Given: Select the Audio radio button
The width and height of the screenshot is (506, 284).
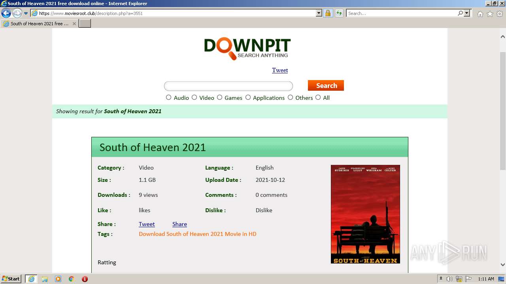Looking at the screenshot, I should pyautogui.click(x=169, y=97).
